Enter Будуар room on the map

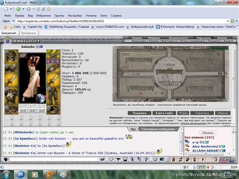point(139,60)
